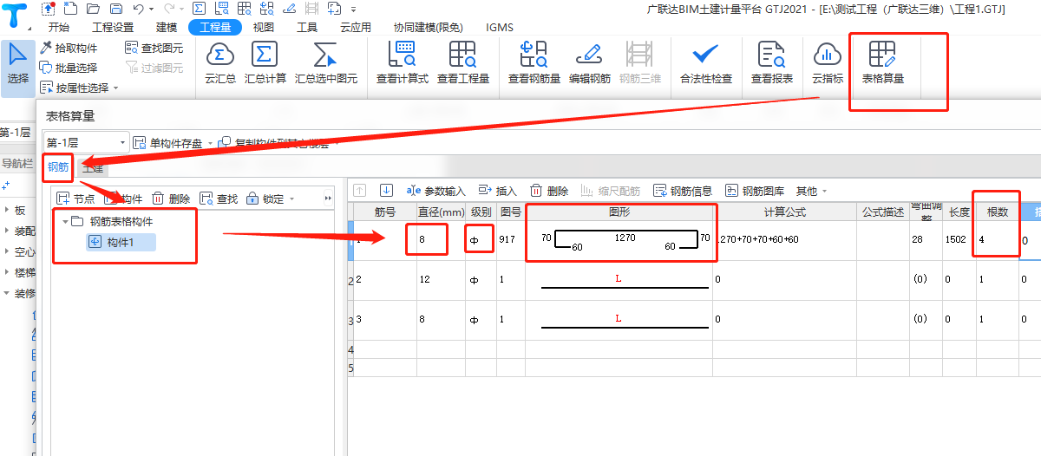The height and width of the screenshot is (456, 1041).
Task: Click 插入 insert row button
Action: tap(497, 191)
